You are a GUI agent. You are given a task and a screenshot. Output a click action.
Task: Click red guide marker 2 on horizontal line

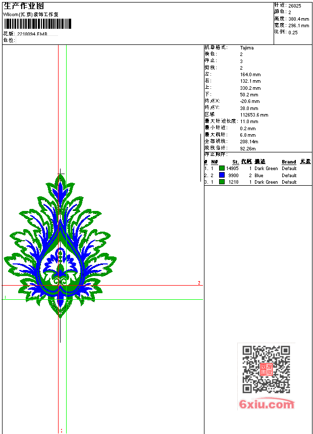[x=199, y=283]
